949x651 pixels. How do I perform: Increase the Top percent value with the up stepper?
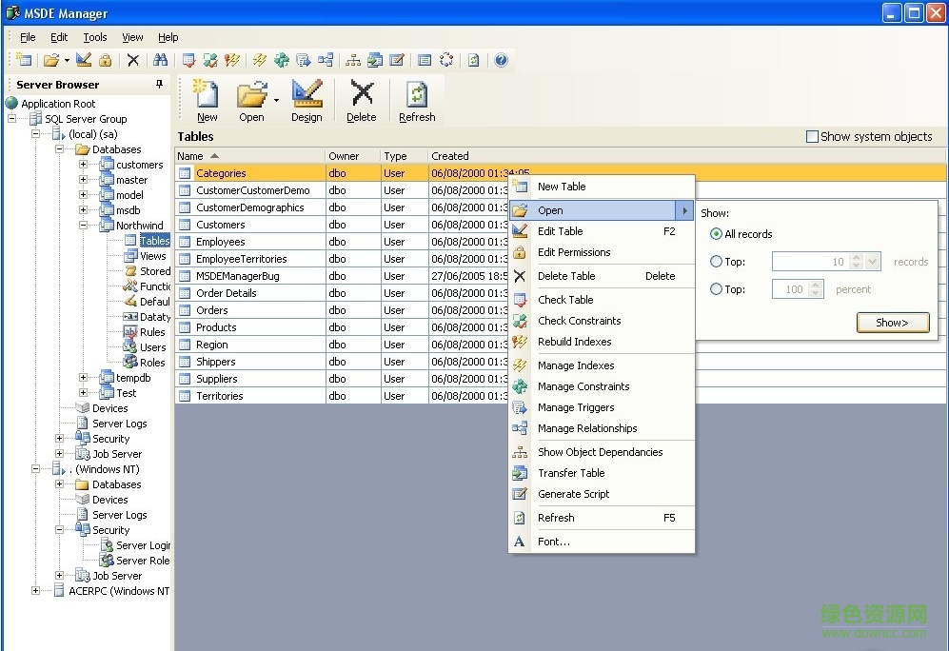click(x=815, y=285)
